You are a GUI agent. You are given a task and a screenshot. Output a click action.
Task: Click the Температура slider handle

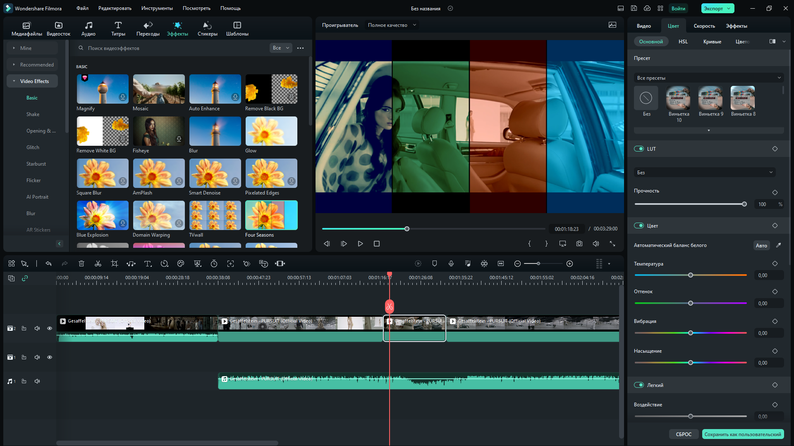pyautogui.click(x=691, y=275)
